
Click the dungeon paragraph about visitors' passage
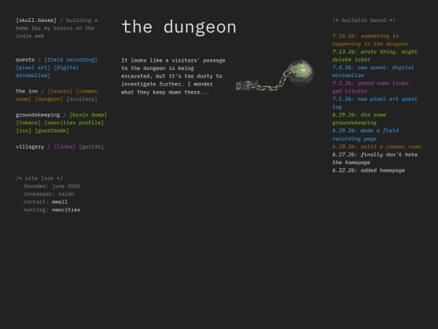coord(174,76)
